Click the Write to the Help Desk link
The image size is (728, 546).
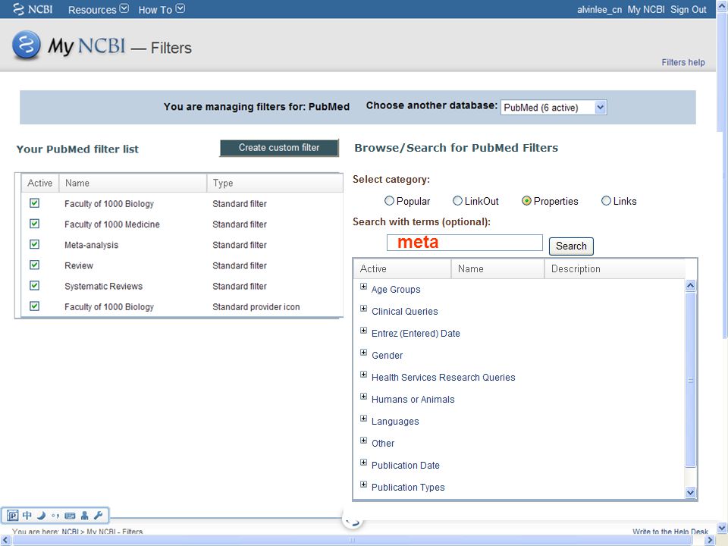[670, 532]
